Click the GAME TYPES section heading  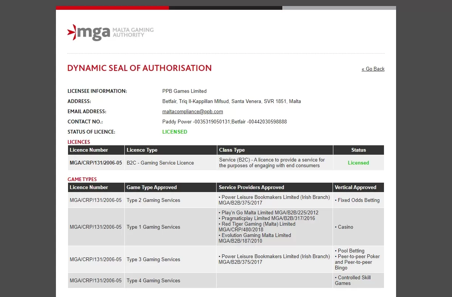point(82,179)
